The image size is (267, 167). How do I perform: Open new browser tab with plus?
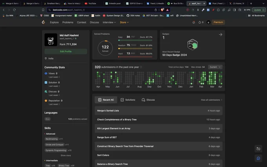251,4
